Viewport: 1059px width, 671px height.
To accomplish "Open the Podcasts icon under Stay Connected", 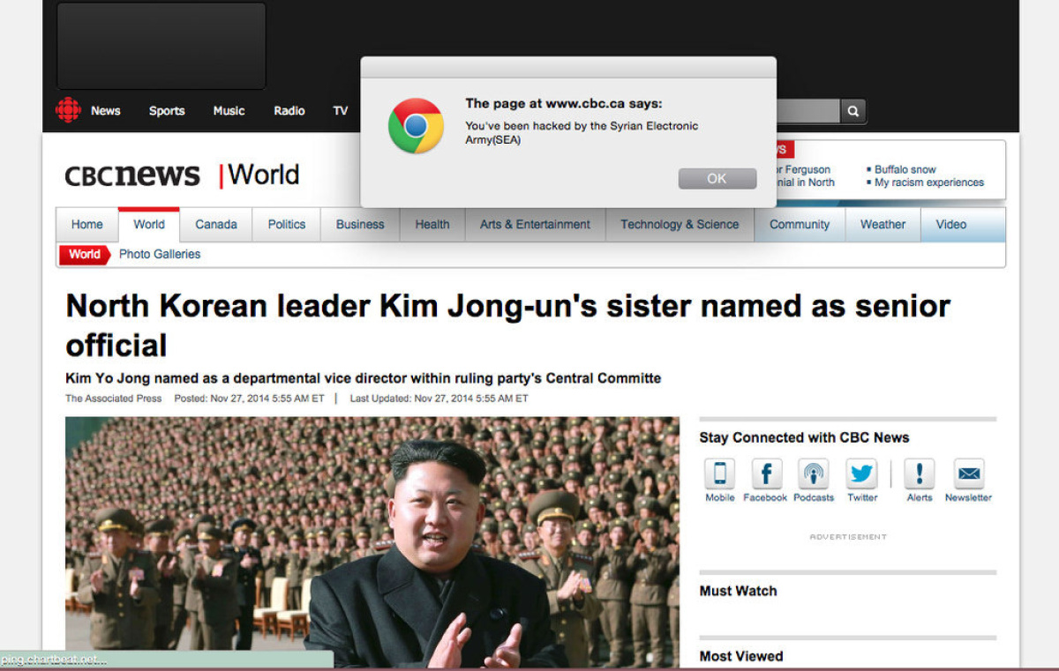I will click(814, 474).
